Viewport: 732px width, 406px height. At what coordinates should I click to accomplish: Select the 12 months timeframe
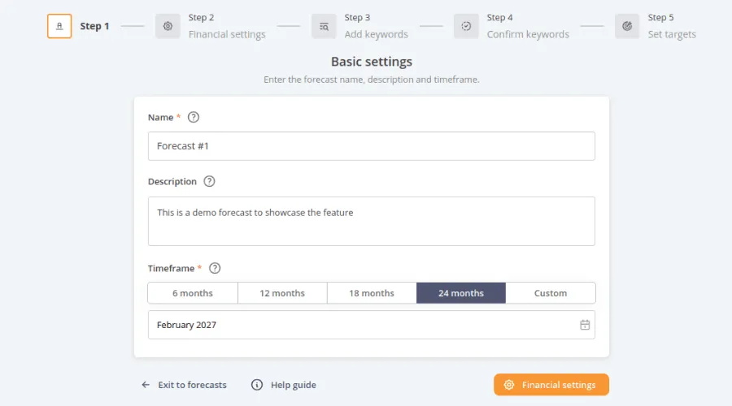282,293
